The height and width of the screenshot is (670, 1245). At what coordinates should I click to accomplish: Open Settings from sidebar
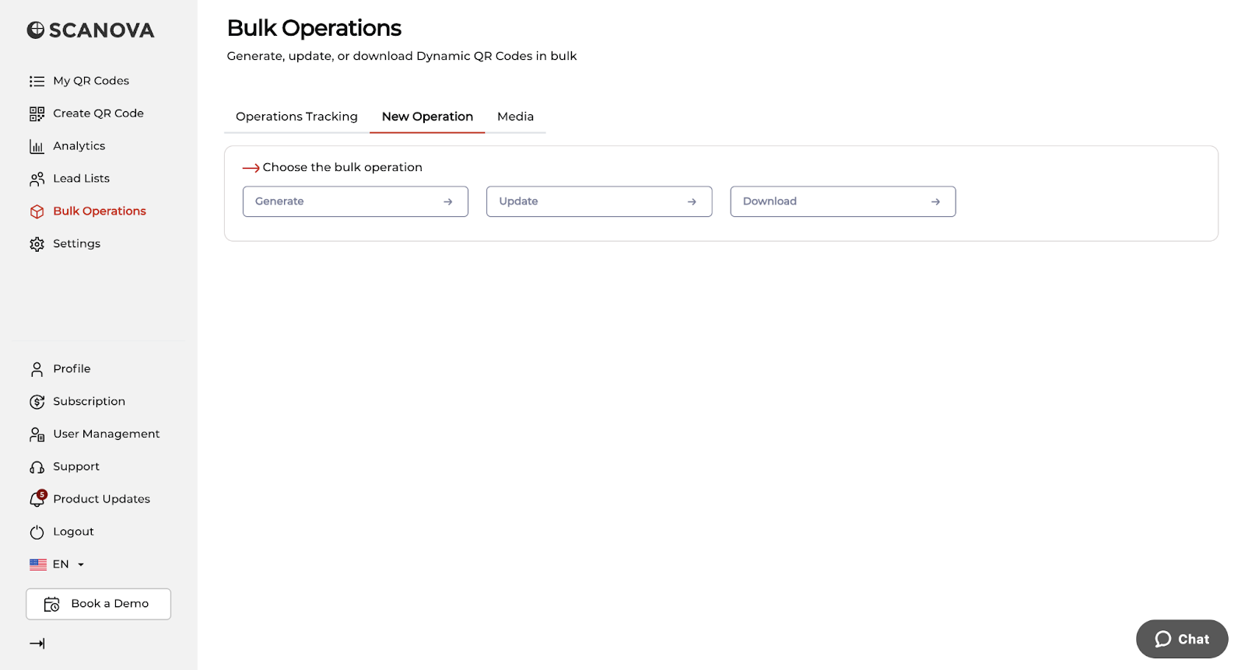point(76,244)
